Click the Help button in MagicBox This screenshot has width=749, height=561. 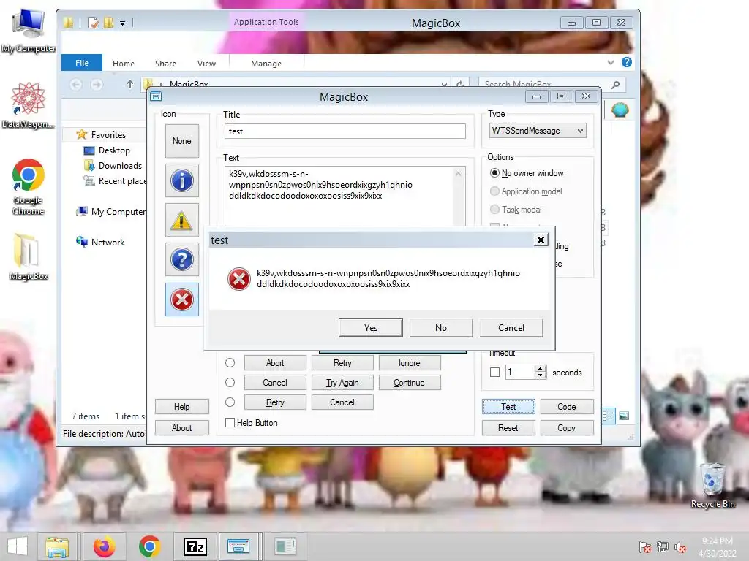click(x=182, y=406)
